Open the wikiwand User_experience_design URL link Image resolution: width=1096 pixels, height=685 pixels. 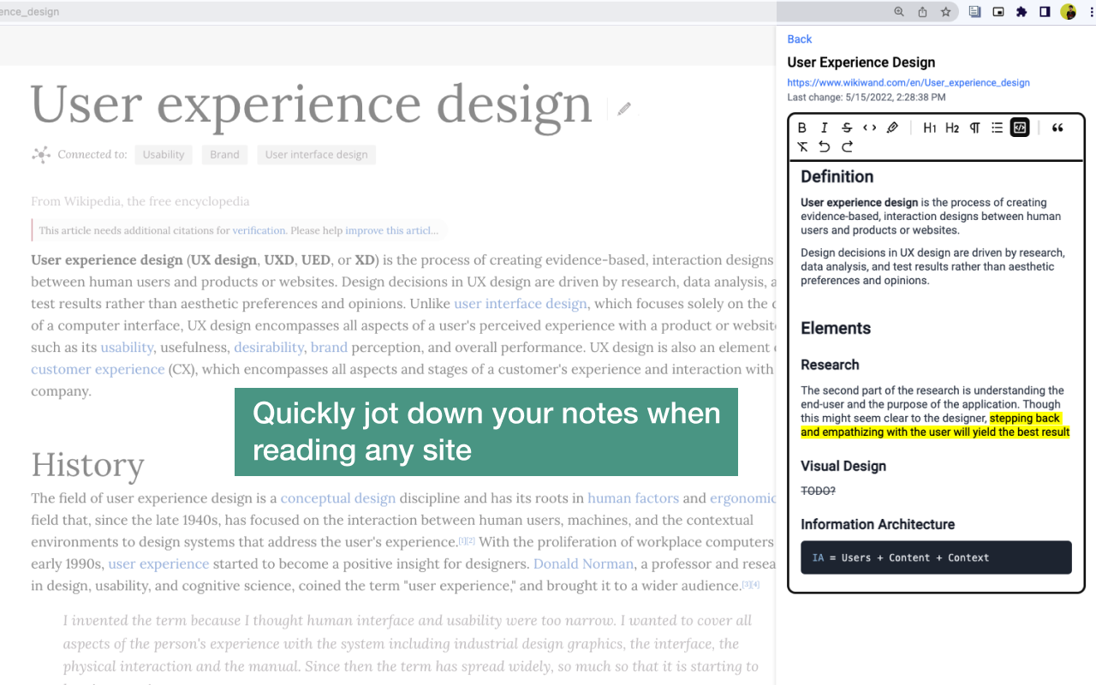click(908, 82)
